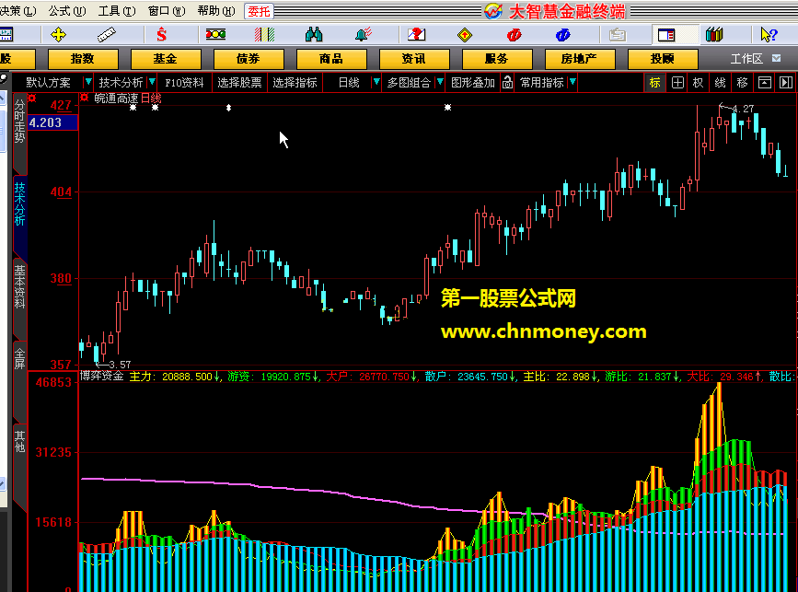The image size is (798, 592).
Task: Click the 主力: 20888.500 indicator value
Action: 175,377
